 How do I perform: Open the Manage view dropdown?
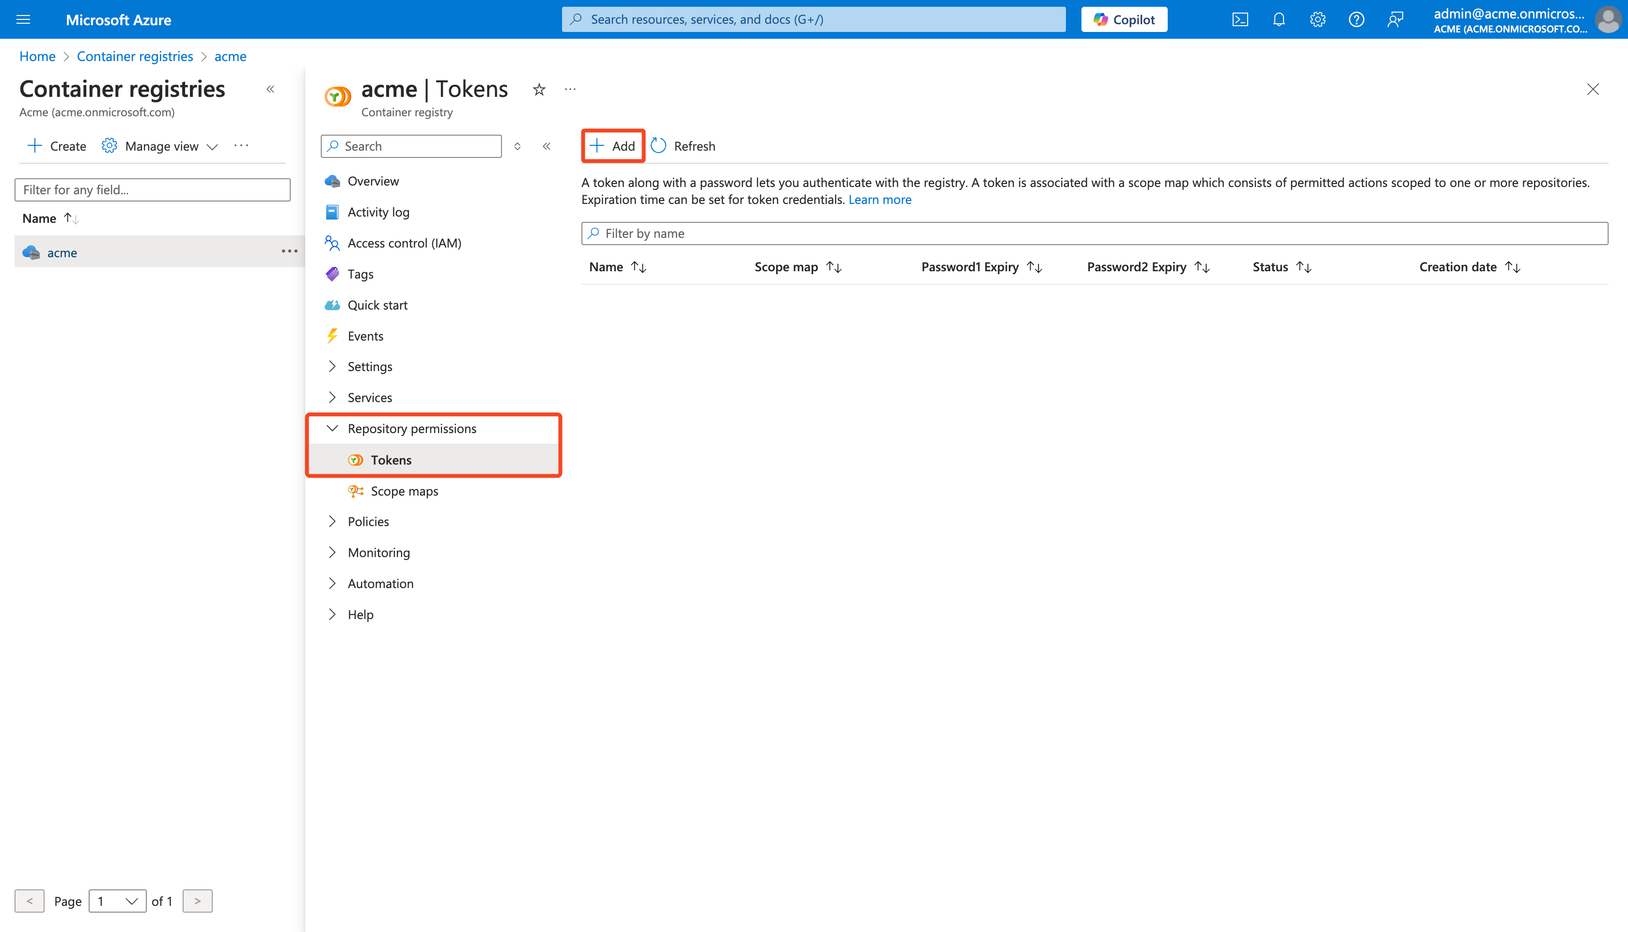(161, 146)
